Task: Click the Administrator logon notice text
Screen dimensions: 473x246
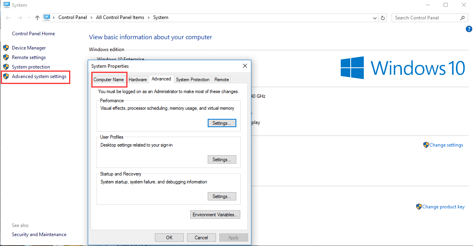Action: point(168,92)
